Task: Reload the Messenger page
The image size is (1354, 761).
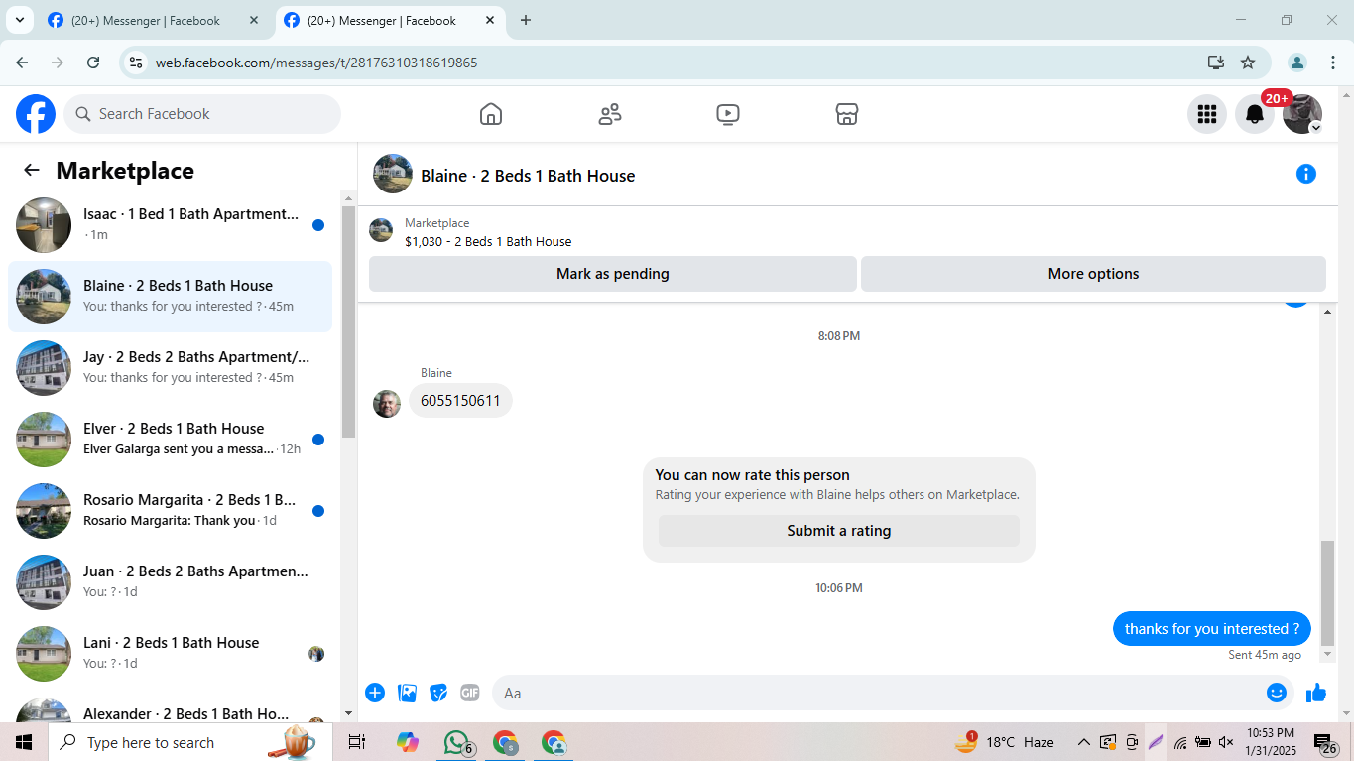Action: tap(93, 63)
